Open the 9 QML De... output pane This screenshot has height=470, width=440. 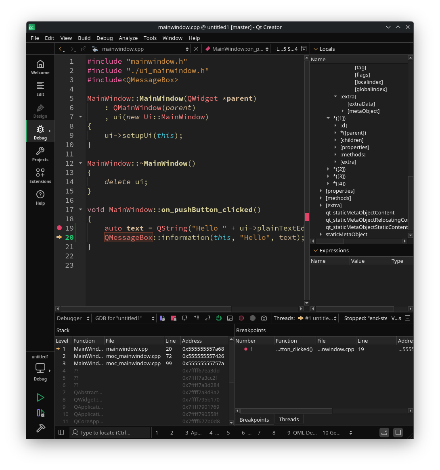click(x=302, y=433)
